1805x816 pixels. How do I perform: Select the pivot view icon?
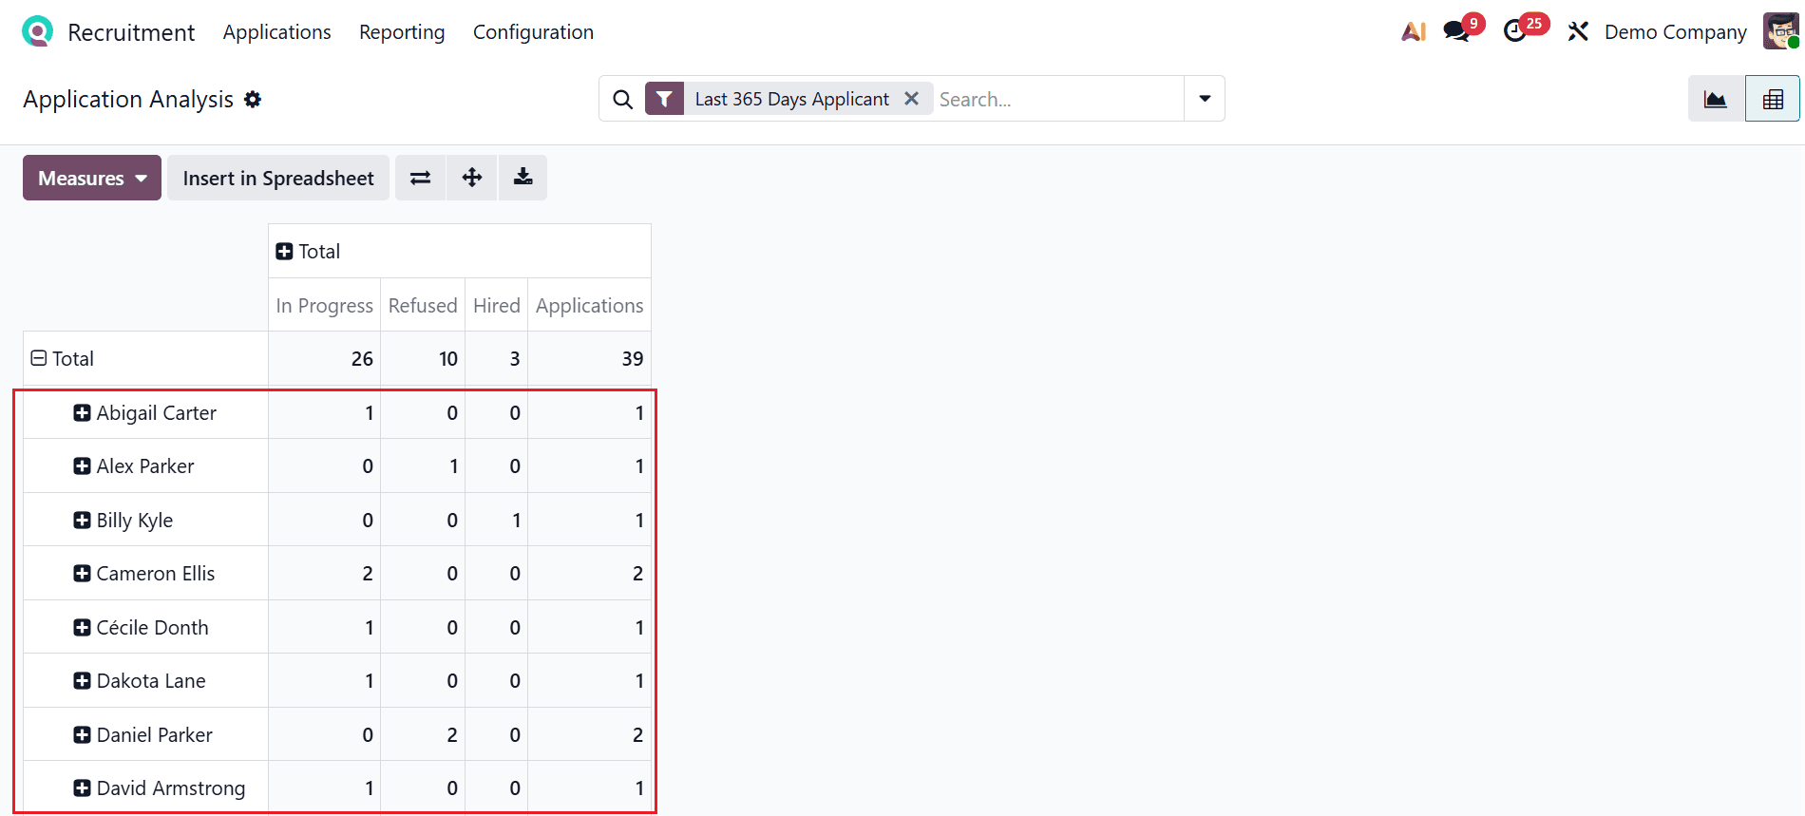(1773, 98)
